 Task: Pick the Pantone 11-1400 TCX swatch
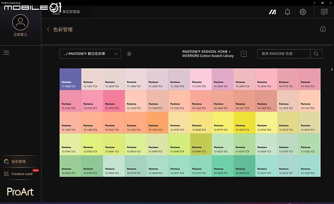click(x=136, y=79)
